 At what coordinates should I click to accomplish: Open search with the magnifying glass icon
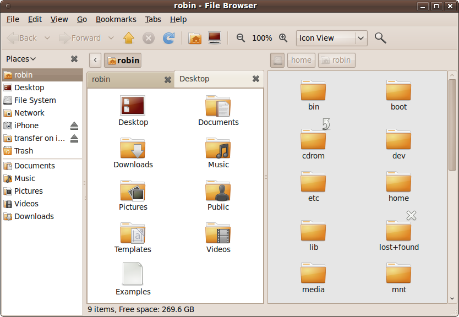click(380, 38)
